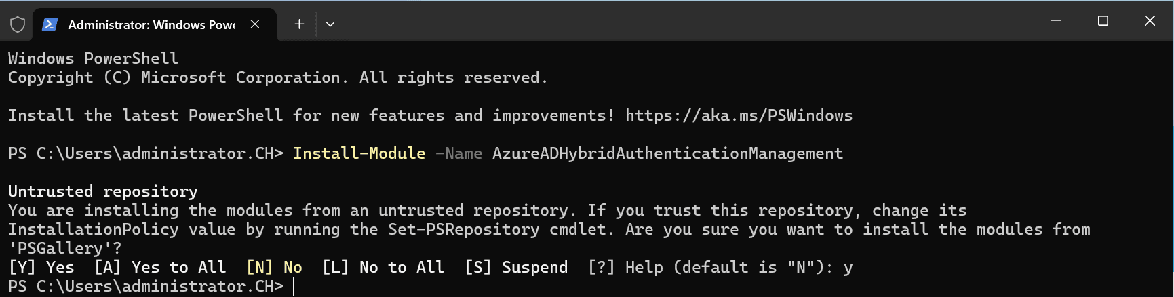The height and width of the screenshot is (297, 1174).
Task: Close the Administrator: Windows PowerShell tab
Action: [x=255, y=24]
